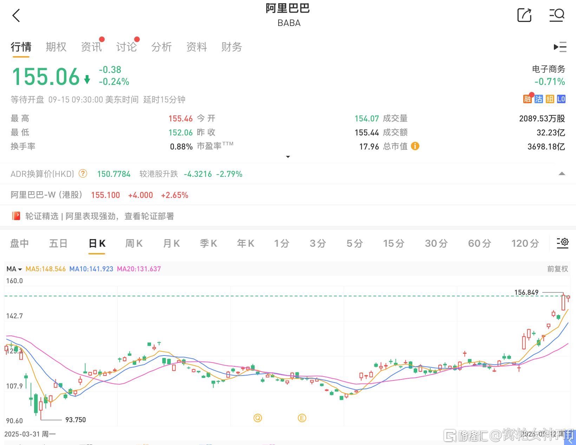Image resolution: width=576 pixels, height=445 pixels.
Task: Open the share icon at top right
Action: pos(524,15)
